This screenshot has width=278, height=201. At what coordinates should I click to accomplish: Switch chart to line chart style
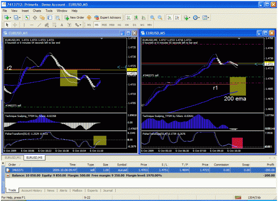[144, 17]
